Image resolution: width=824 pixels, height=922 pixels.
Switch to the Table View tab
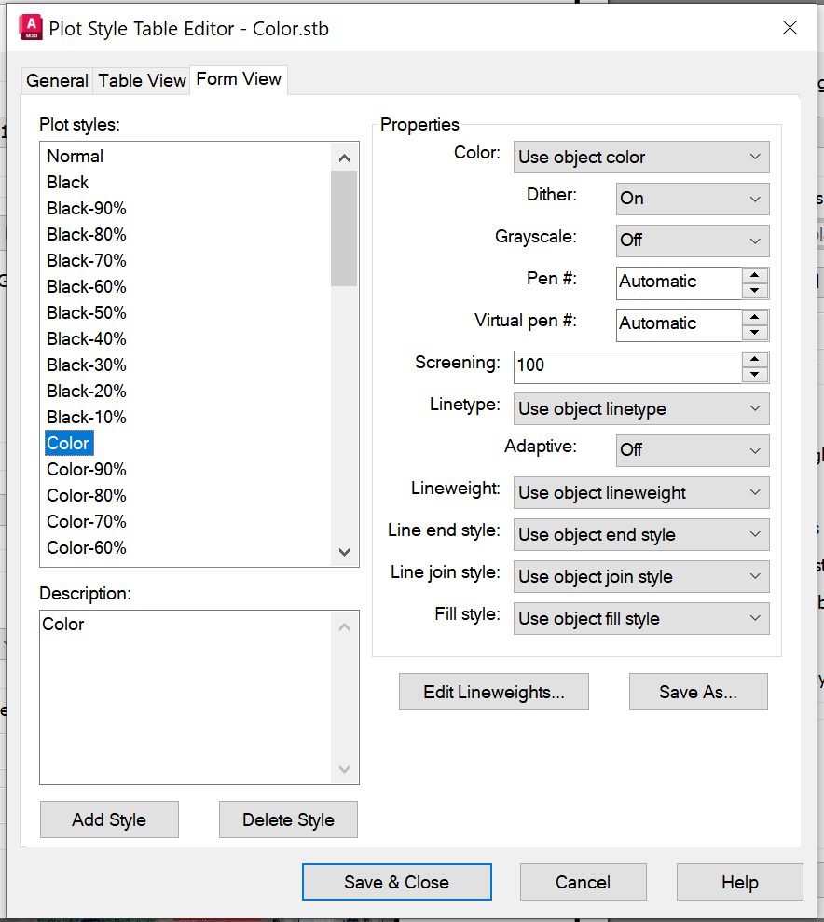pyautogui.click(x=142, y=80)
